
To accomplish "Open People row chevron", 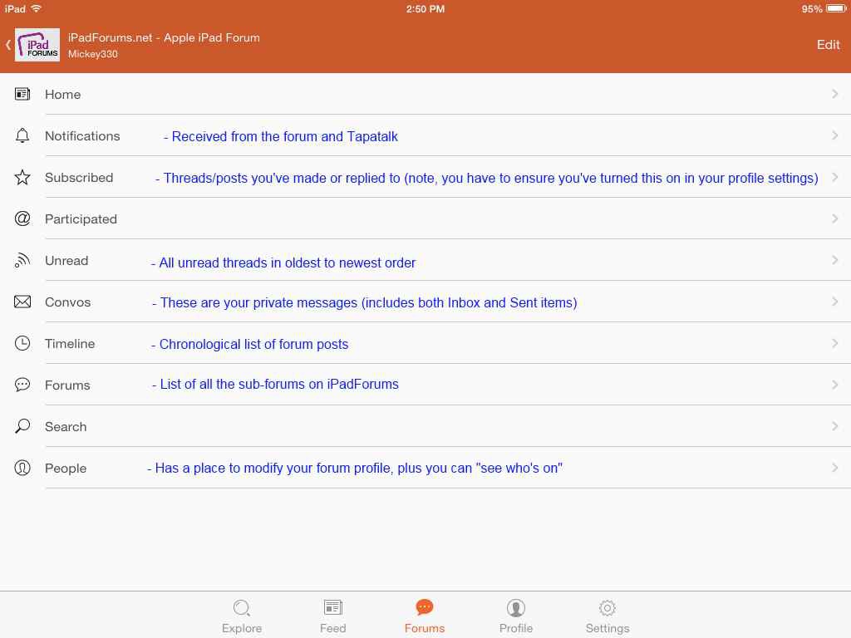I will pyautogui.click(x=834, y=467).
